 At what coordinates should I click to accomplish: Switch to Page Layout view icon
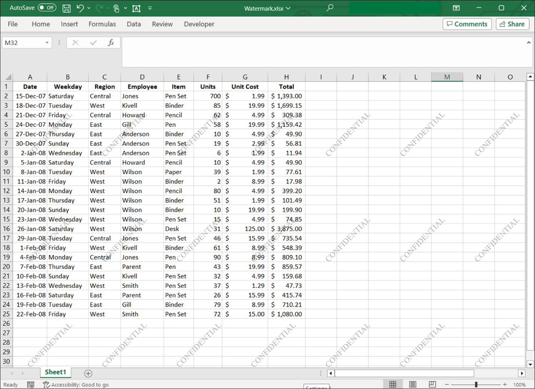coord(412,385)
